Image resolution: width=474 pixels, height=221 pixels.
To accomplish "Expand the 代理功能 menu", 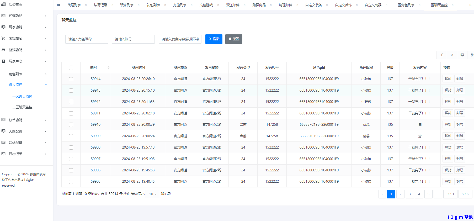I will [45, 16].
